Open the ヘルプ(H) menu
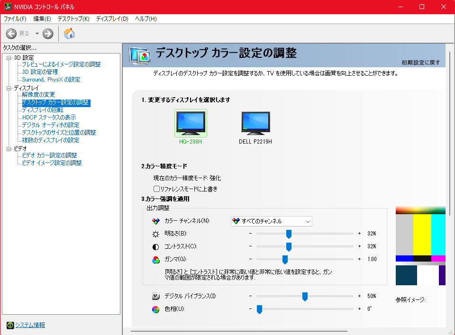Image resolution: width=455 pixels, height=335 pixels. (x=146, y=19)
